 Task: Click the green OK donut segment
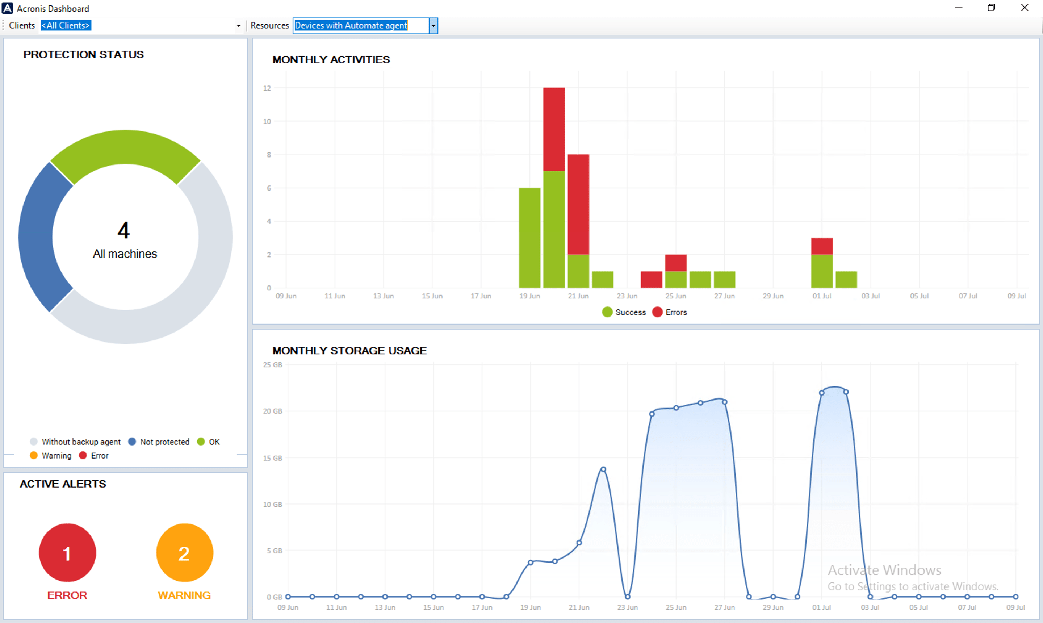pos(125,147)
